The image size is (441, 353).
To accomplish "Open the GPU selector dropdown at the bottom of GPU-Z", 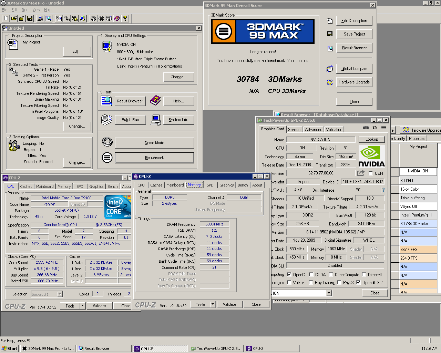I will 329,293.
